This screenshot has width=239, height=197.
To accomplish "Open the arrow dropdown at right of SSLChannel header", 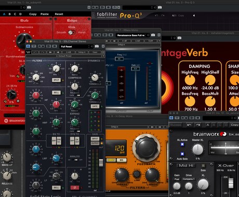I will point(103,46).
